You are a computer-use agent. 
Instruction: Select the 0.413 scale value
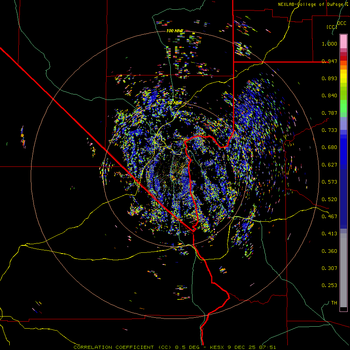[x=329, y=234]
